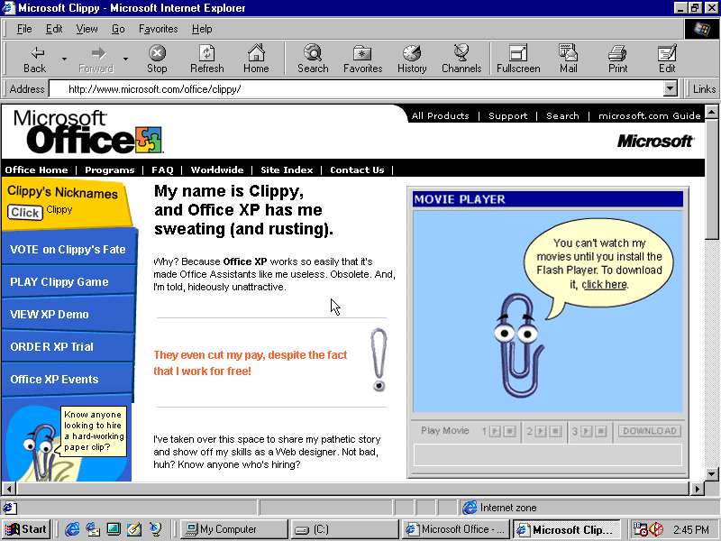
Task: Select Office XP Events
Action: [54, 379]
